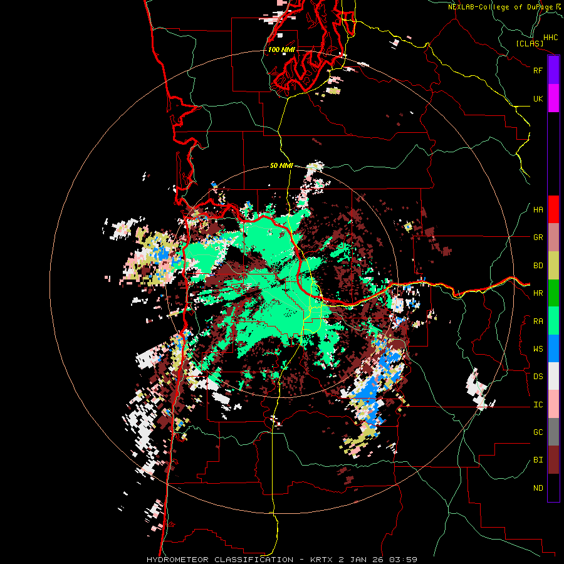The height and width of the screenshot is (564, 564).
Task: Click the WS legend label
Action: tap(538, 349)
